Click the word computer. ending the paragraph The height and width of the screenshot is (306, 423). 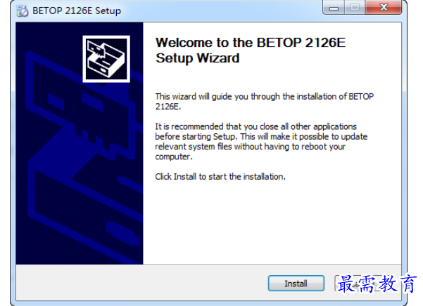pyautogui.click(x=174, y=157)
